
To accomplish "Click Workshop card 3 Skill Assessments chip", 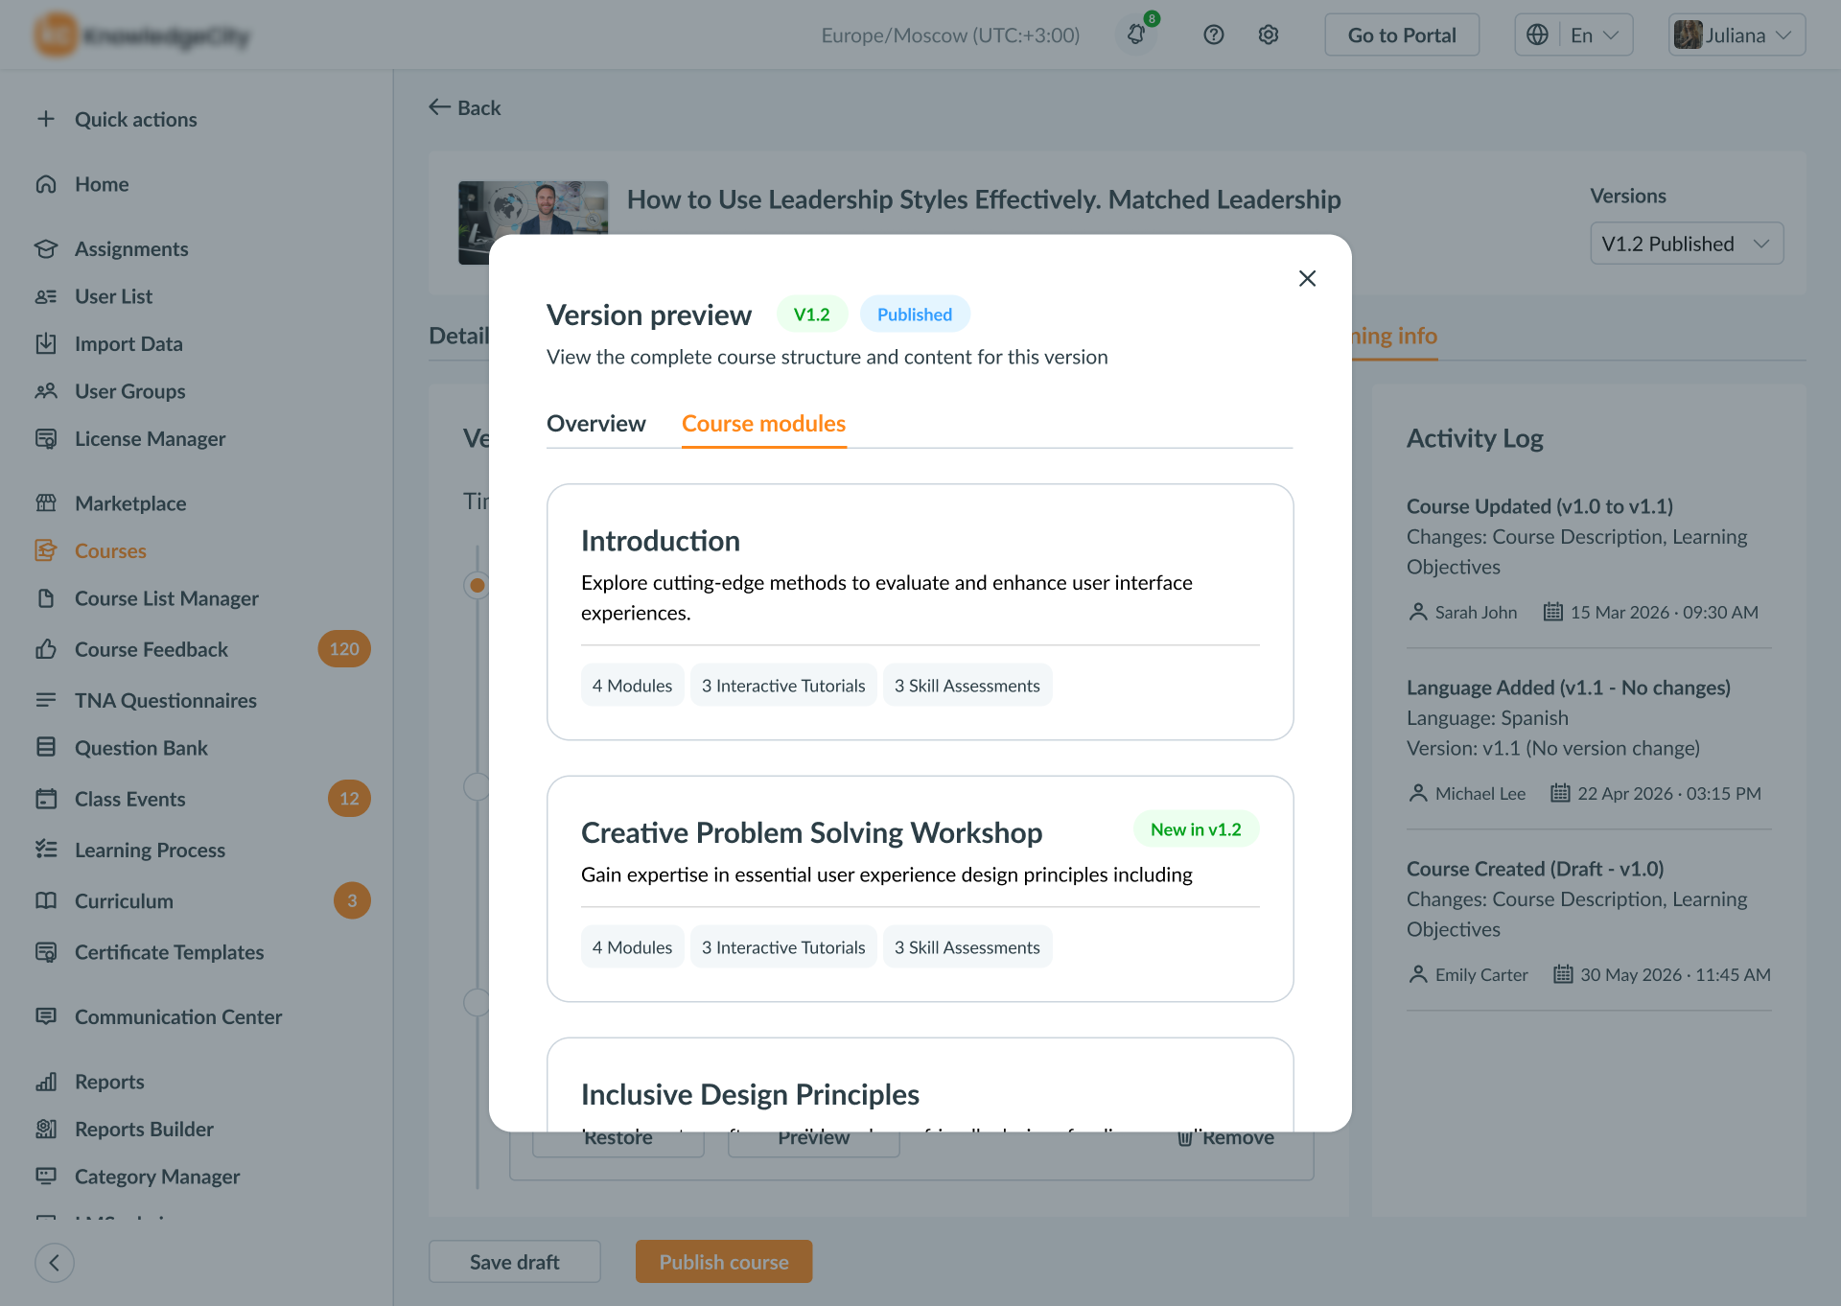I will coord(967,947).
